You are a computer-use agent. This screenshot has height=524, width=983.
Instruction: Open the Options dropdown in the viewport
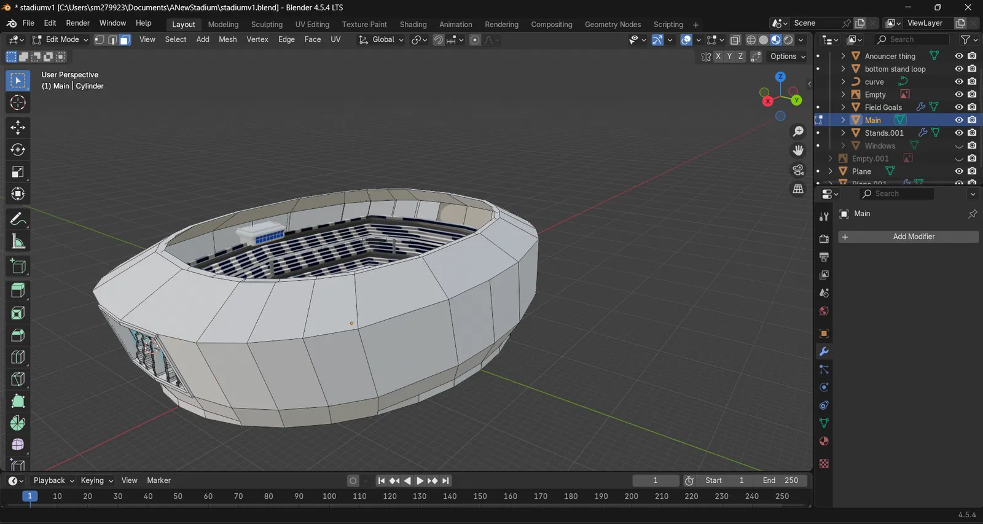click(x=788, y=57)
